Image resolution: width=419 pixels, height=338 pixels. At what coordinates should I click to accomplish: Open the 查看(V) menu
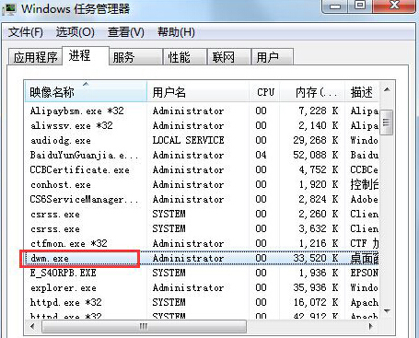pyautogui.click(x=126, y=32)
